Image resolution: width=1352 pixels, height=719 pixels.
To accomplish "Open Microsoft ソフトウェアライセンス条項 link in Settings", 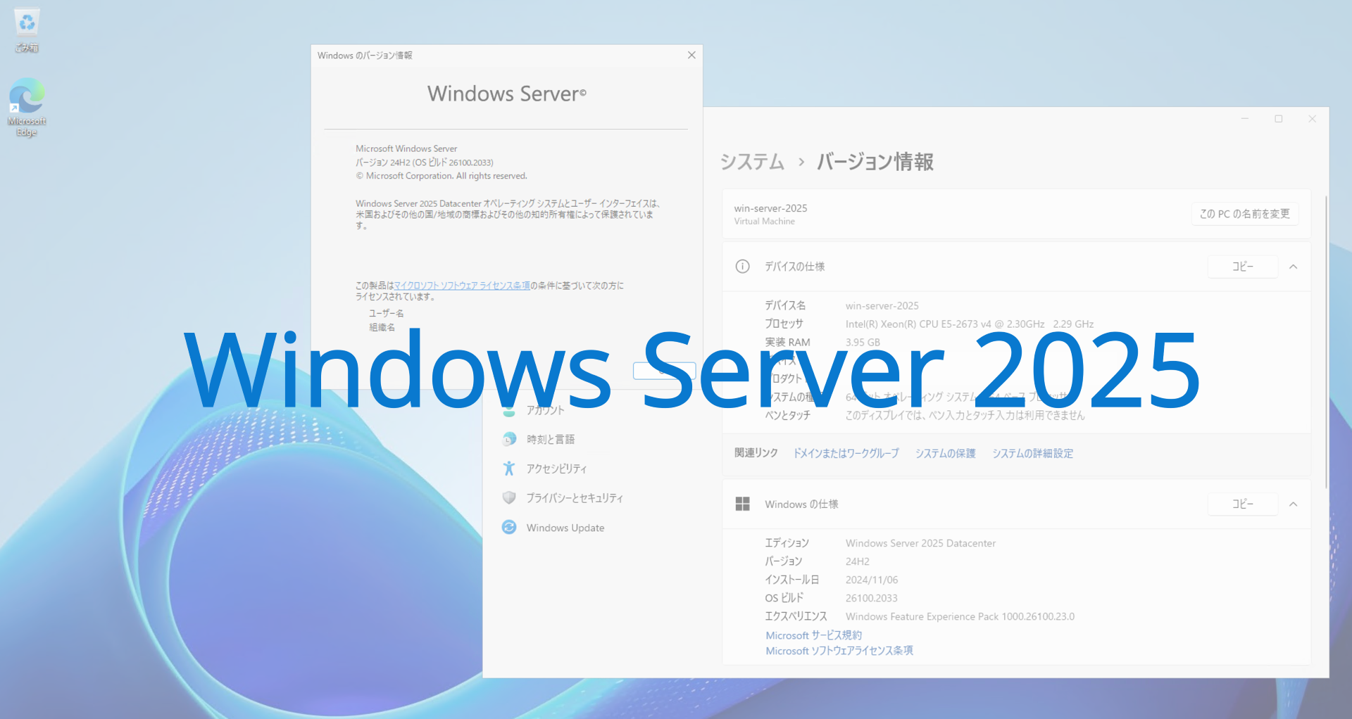I will pyautogui.click(x=839, y=651).
